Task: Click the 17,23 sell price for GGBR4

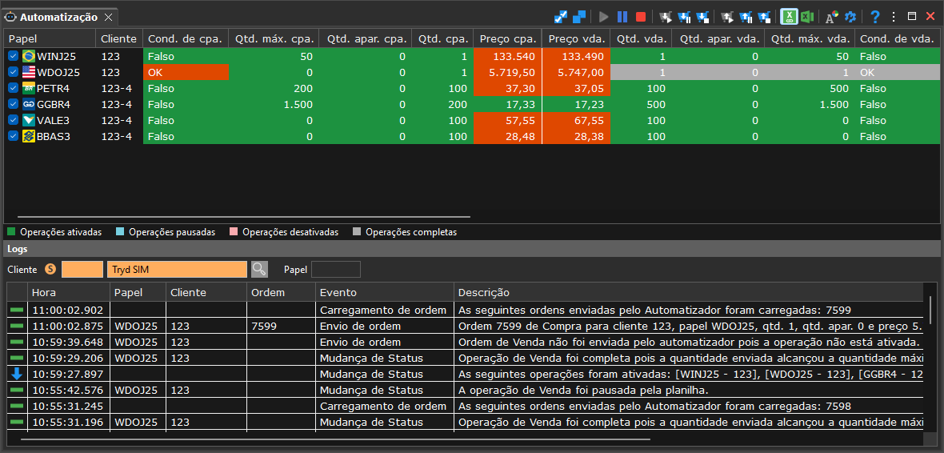Action: (x=576, y=104)
